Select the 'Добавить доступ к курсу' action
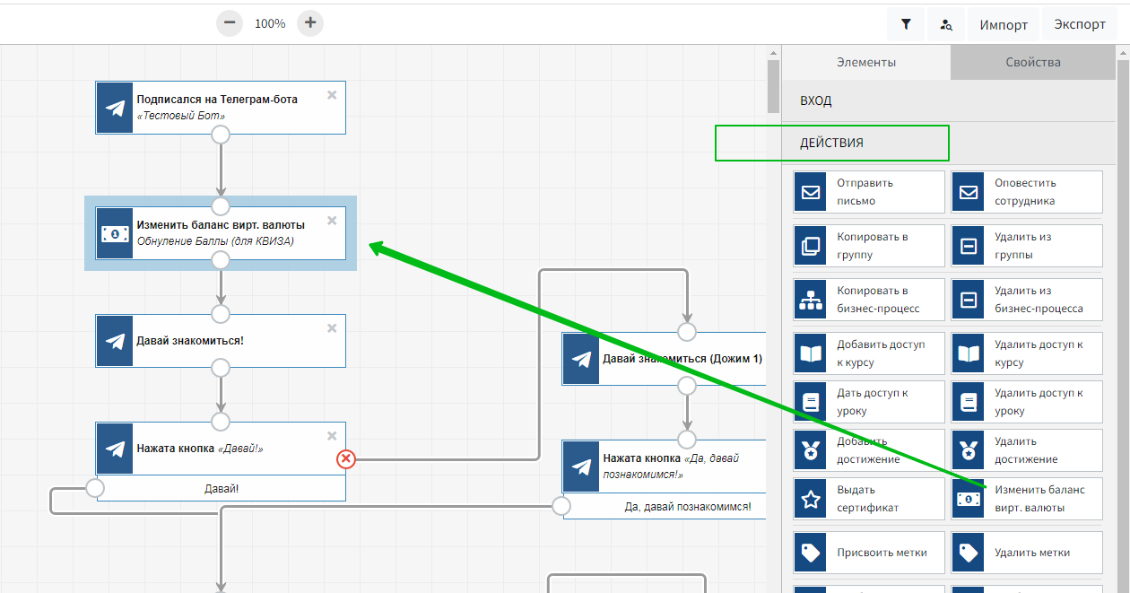 coord(868,353)
